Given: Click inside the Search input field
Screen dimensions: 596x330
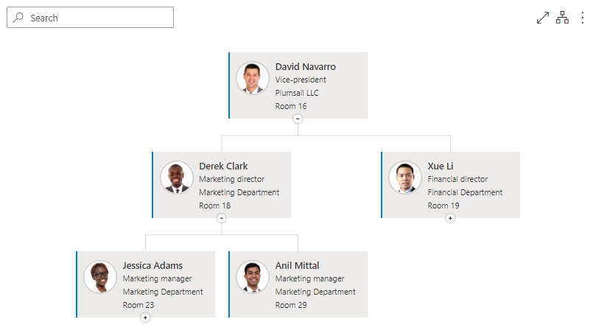Looking at the screenshot, I should (90, 18).
